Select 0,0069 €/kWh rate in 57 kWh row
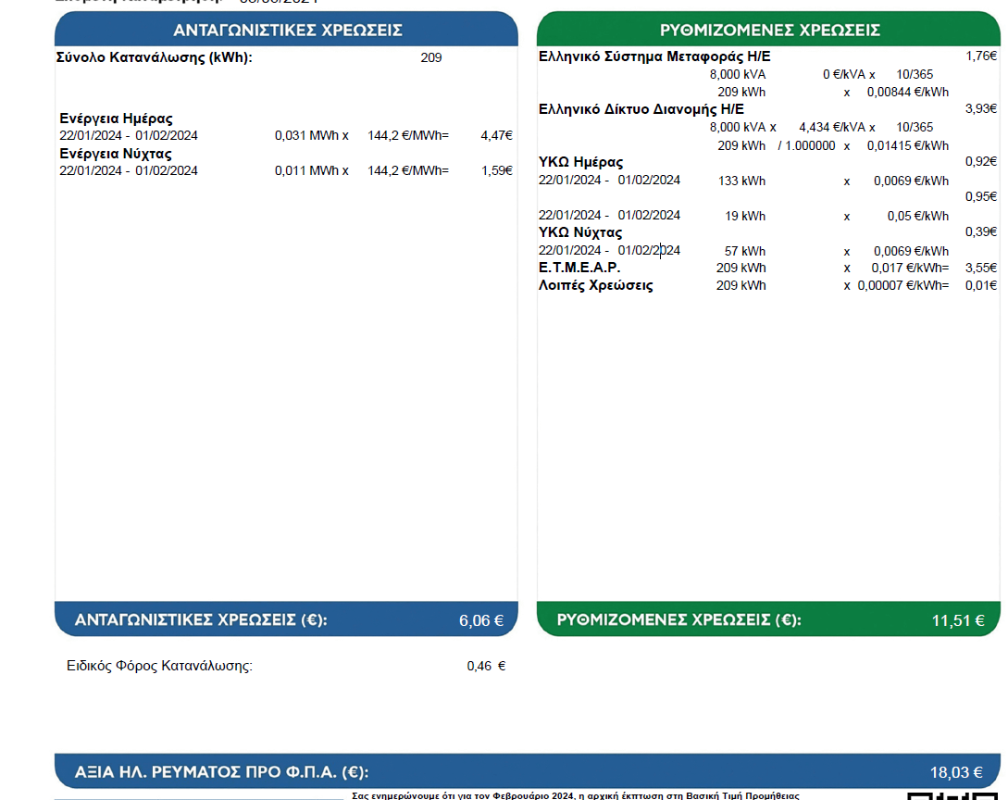 (911, 252)
